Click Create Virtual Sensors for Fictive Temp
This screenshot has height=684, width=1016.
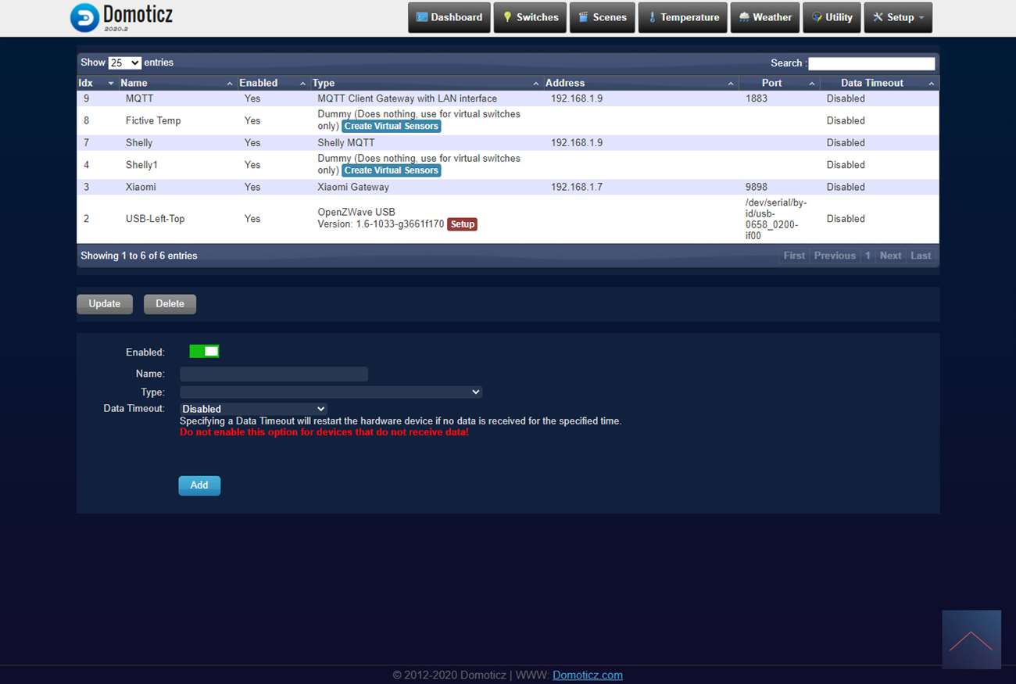(391, 126)
